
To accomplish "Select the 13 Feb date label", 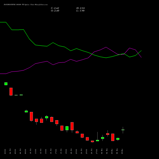I will click(46, 151).
